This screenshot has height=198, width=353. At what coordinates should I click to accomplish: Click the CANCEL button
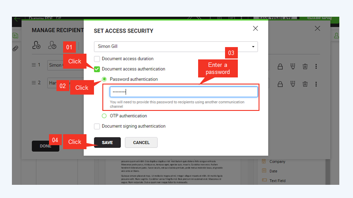(141, 143)
